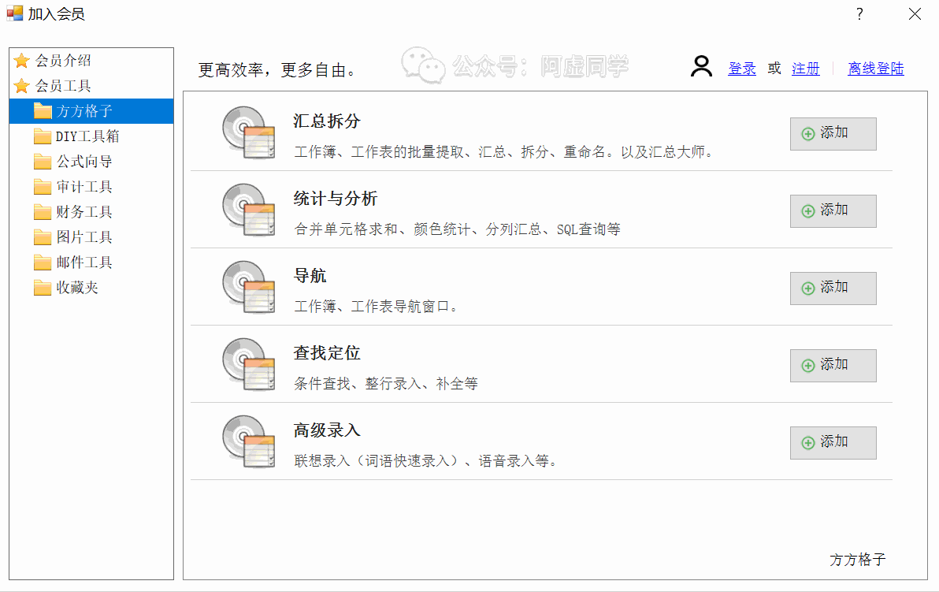
Task: Click the user profile icon
Action: (x=701, y=66)
